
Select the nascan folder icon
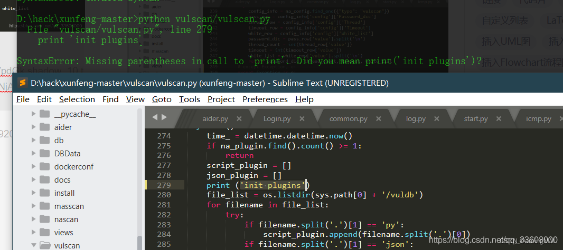44,219
